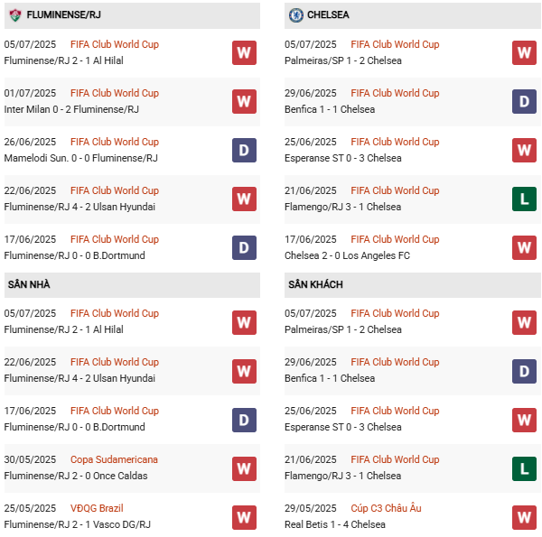Select the SÂN NHÀ section header
The height and width of the screenshot is (537, 542).
29,284
